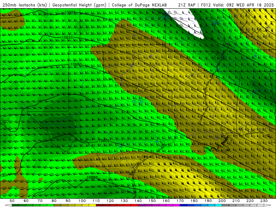
Task: Select the 10800 contour label
Action: (104, 141)
